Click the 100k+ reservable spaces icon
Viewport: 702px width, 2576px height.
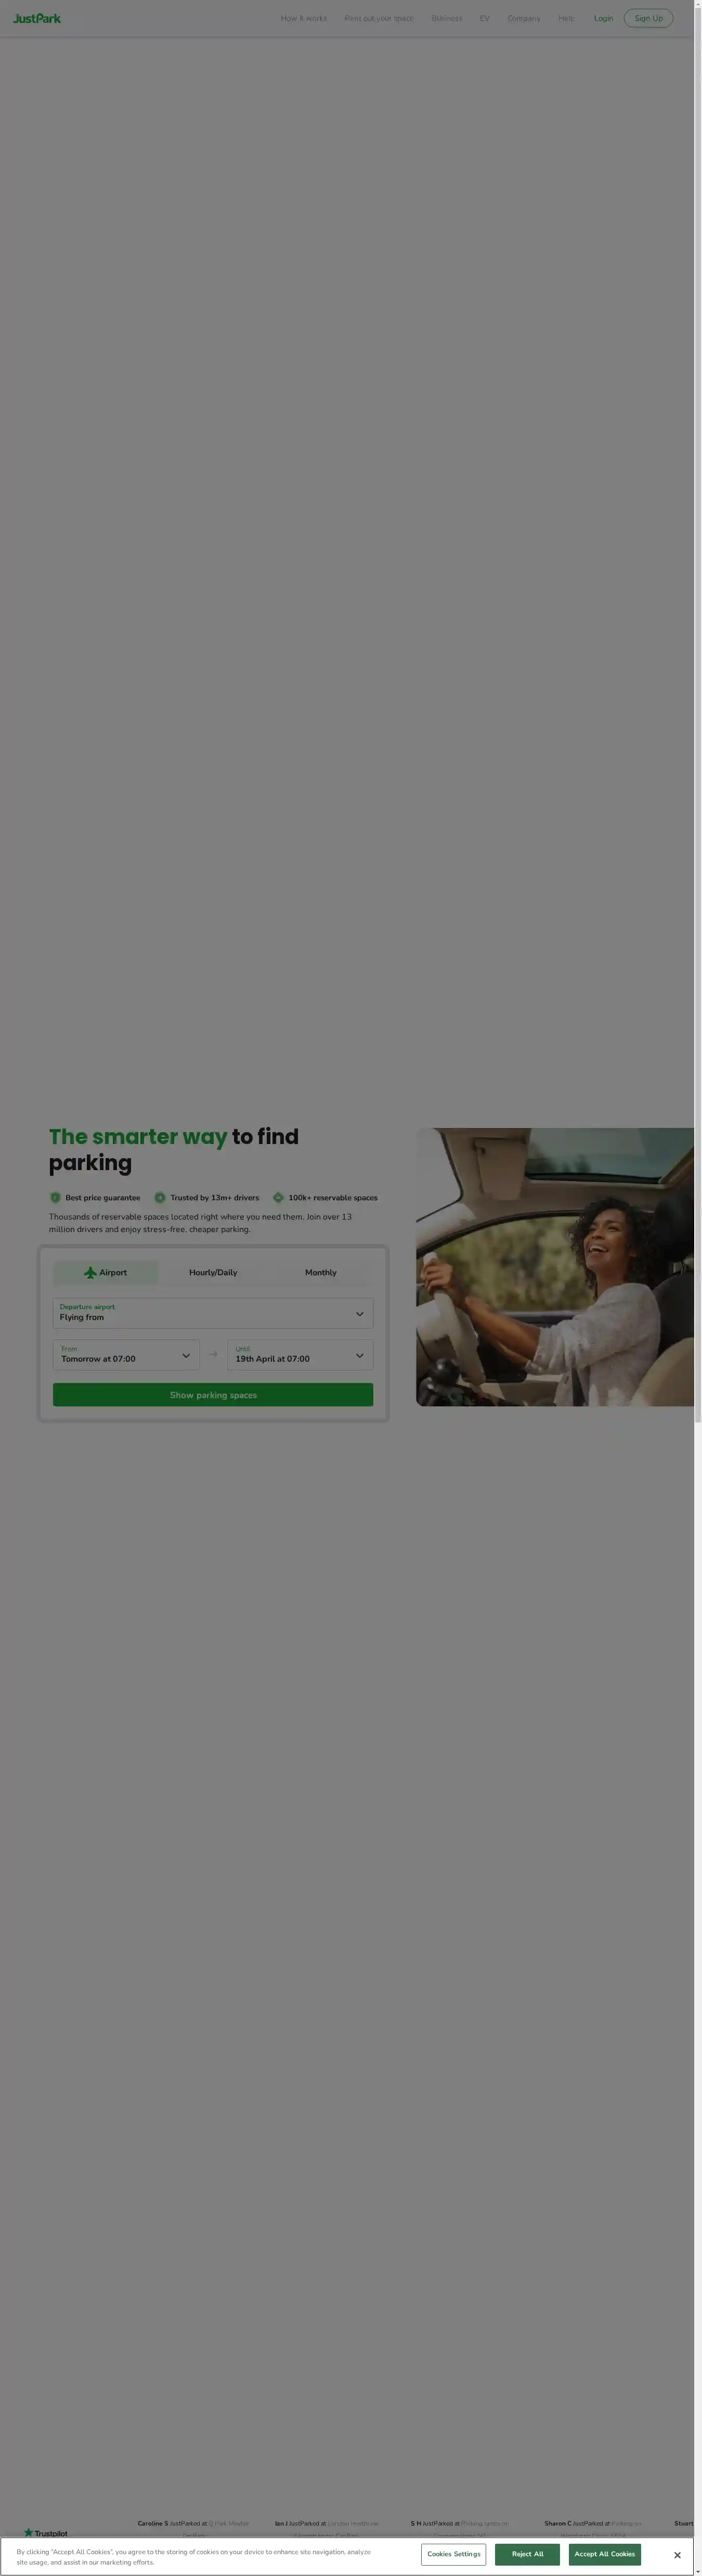click(x=278, y=1197)
